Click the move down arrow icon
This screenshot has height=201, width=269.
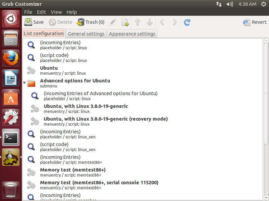tap(150, 22)
